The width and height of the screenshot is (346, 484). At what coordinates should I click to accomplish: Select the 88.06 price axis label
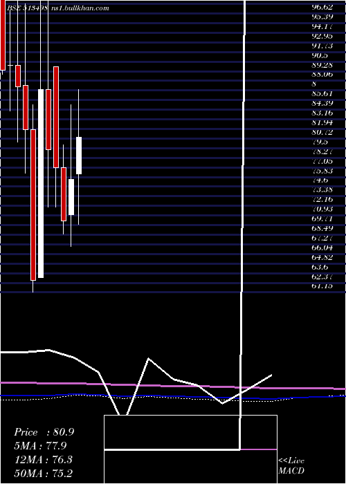pyautogui.click(x=322, y=74)
